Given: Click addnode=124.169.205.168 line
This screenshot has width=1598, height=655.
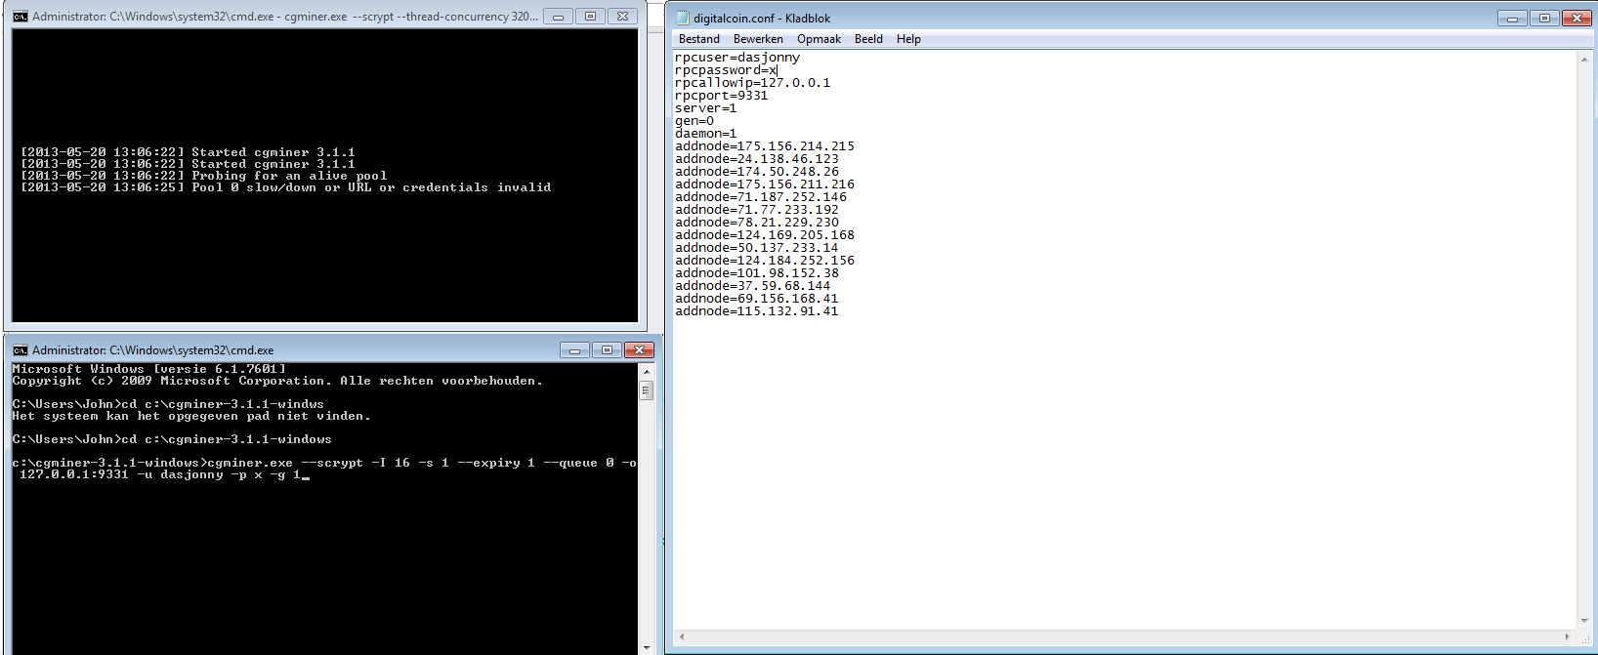Looking at the screenshot, I should click(765, 235).
